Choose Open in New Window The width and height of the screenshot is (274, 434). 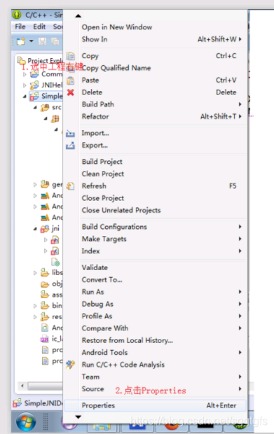[156, 27]
